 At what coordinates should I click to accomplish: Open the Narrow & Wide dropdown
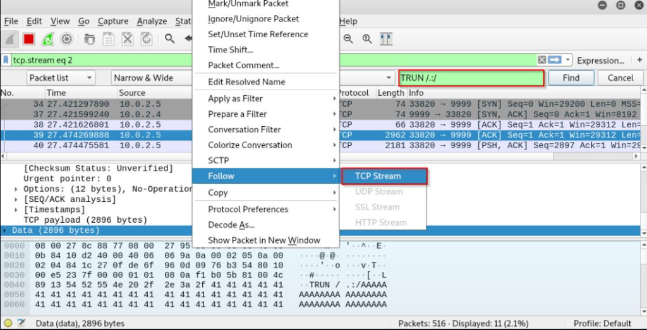[x=152, y=78]
